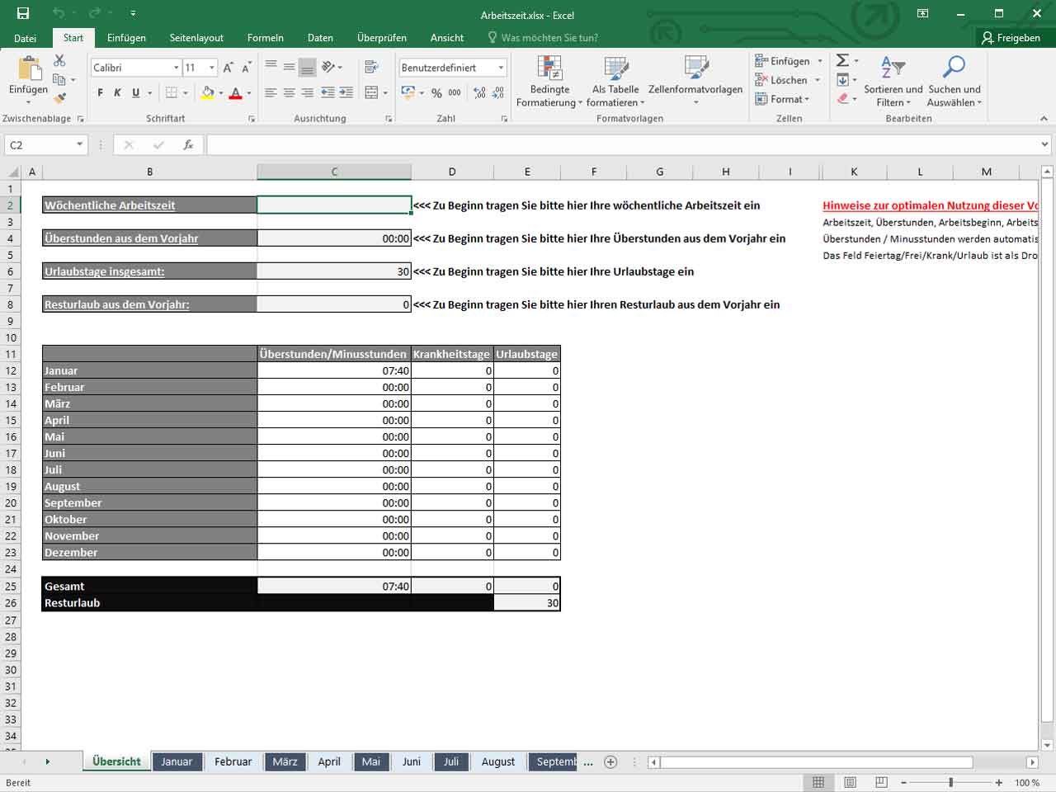The width and height of the screenshot is (1056, 792).
Task: Open Suchen und Auswählen
Action: click(954, 82)
